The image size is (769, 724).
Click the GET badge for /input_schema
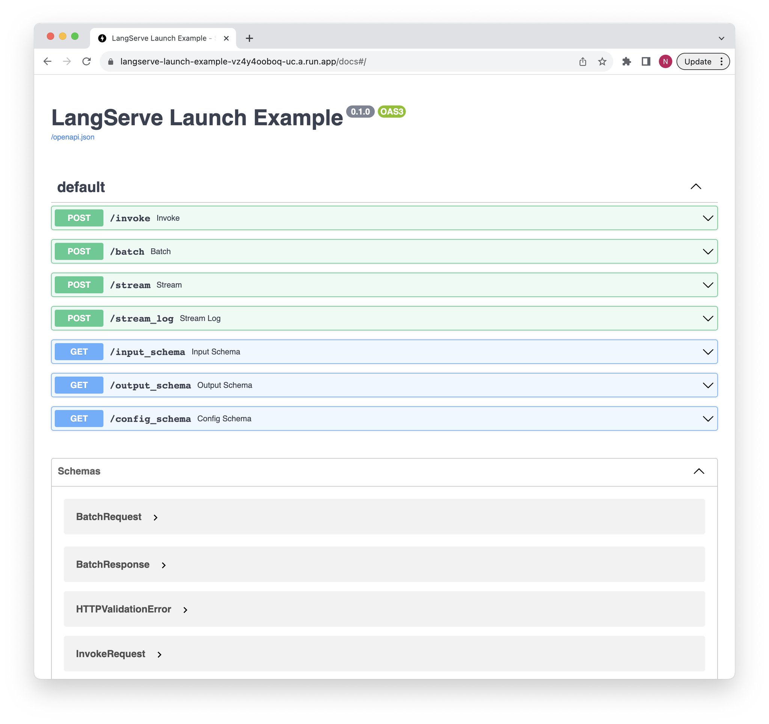79,352
